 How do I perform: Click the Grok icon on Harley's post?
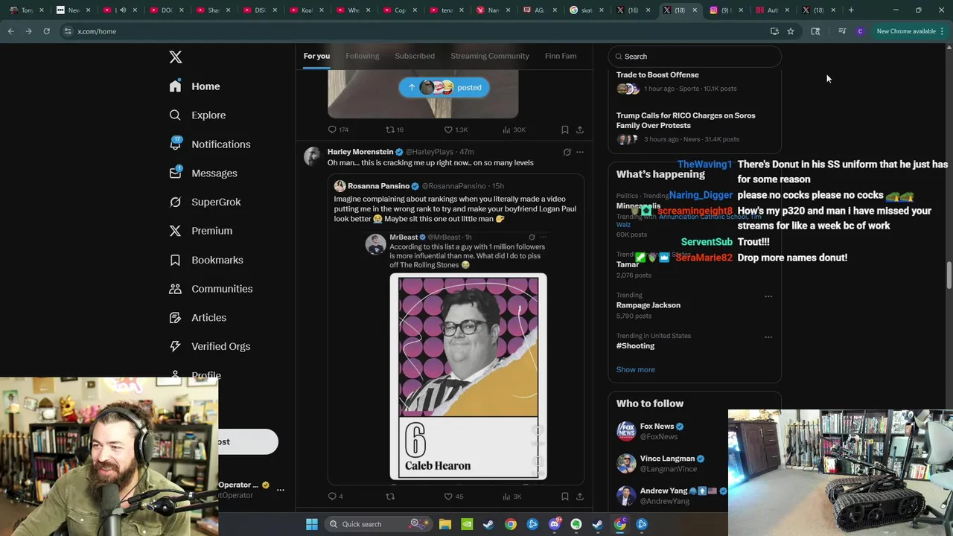[x=567, y=152]
